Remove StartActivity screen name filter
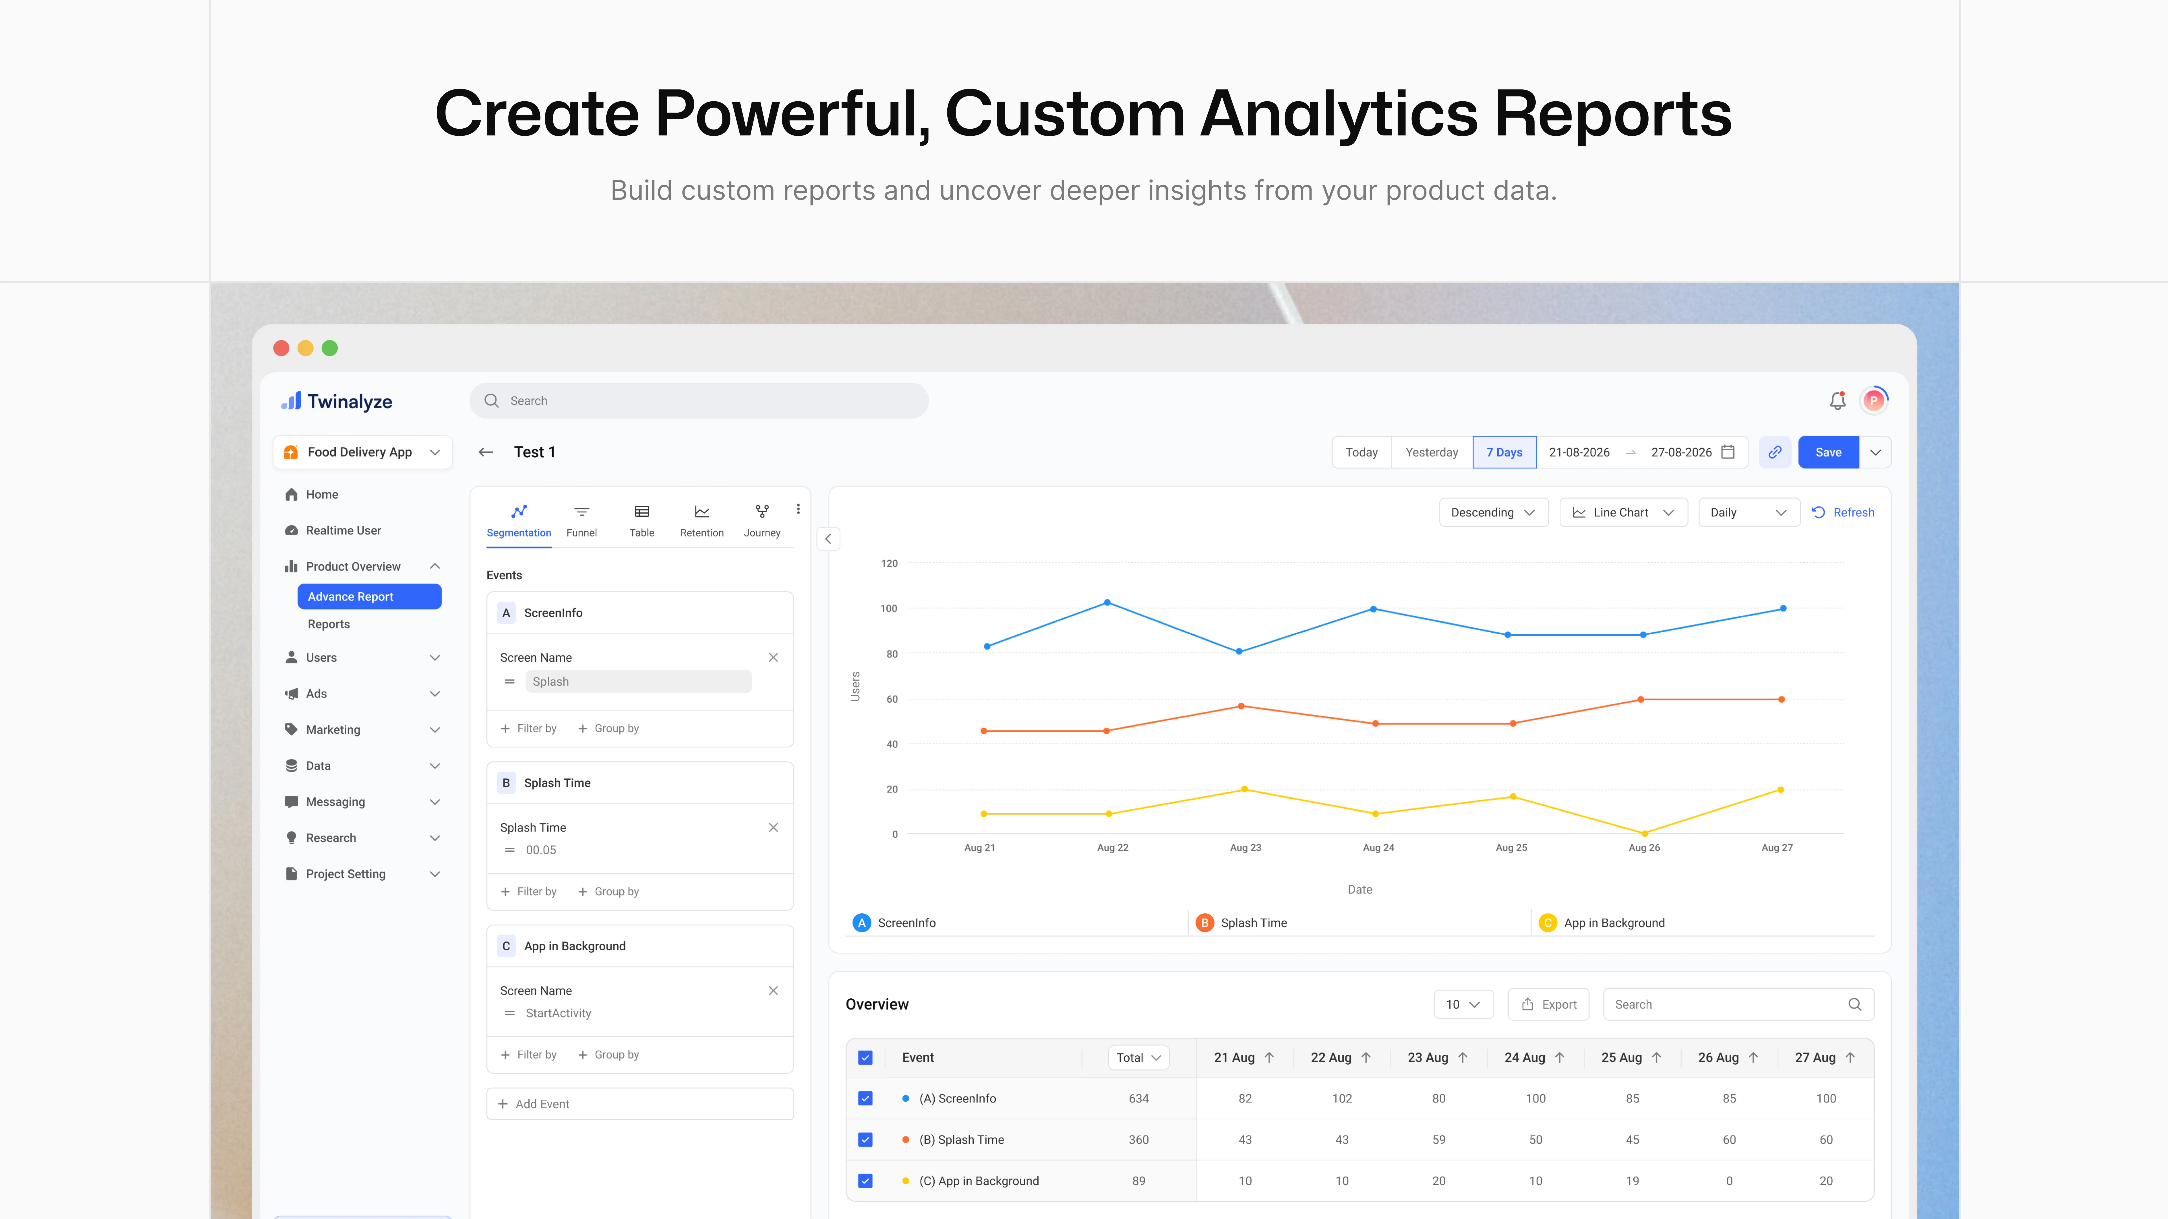 click(x=773, y=991)
